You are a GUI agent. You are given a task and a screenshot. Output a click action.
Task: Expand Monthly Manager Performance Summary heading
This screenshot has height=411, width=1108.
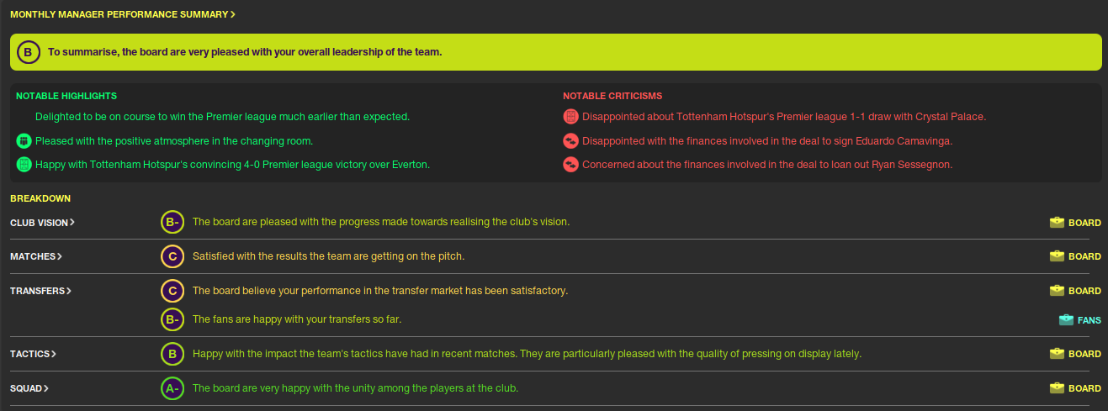[122, 14]
